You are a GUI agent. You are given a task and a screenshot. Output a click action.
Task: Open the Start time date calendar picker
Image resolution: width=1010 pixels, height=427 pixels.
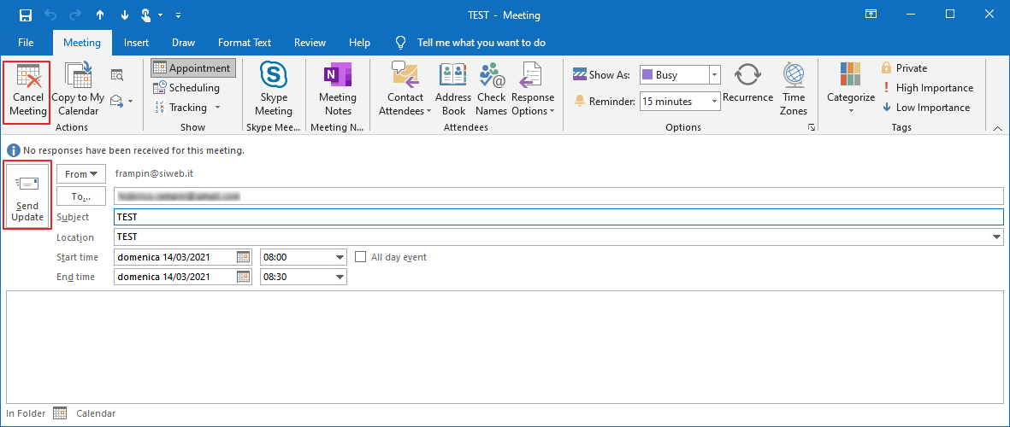[x=243, y=257]
